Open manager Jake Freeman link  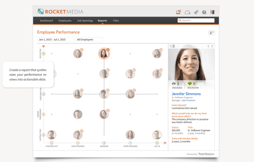tap(188, 100)
